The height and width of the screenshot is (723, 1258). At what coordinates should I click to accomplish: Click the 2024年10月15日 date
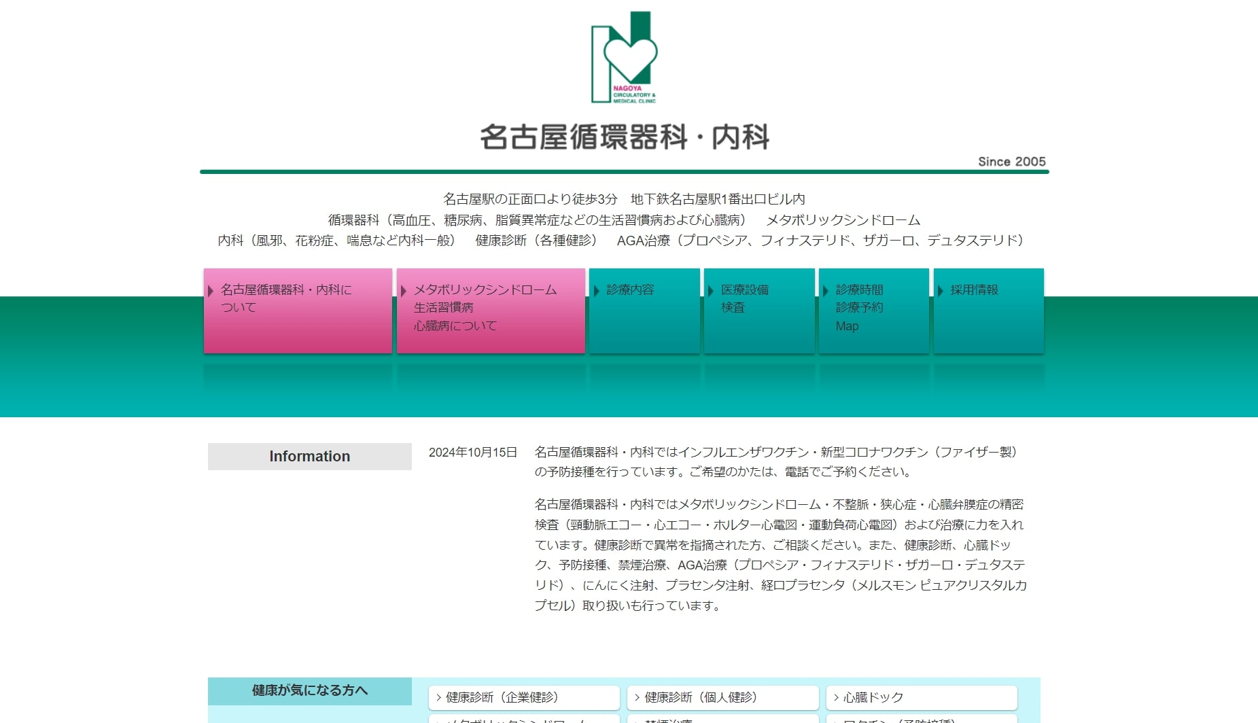pyautogui.click(x=473, y=453)
